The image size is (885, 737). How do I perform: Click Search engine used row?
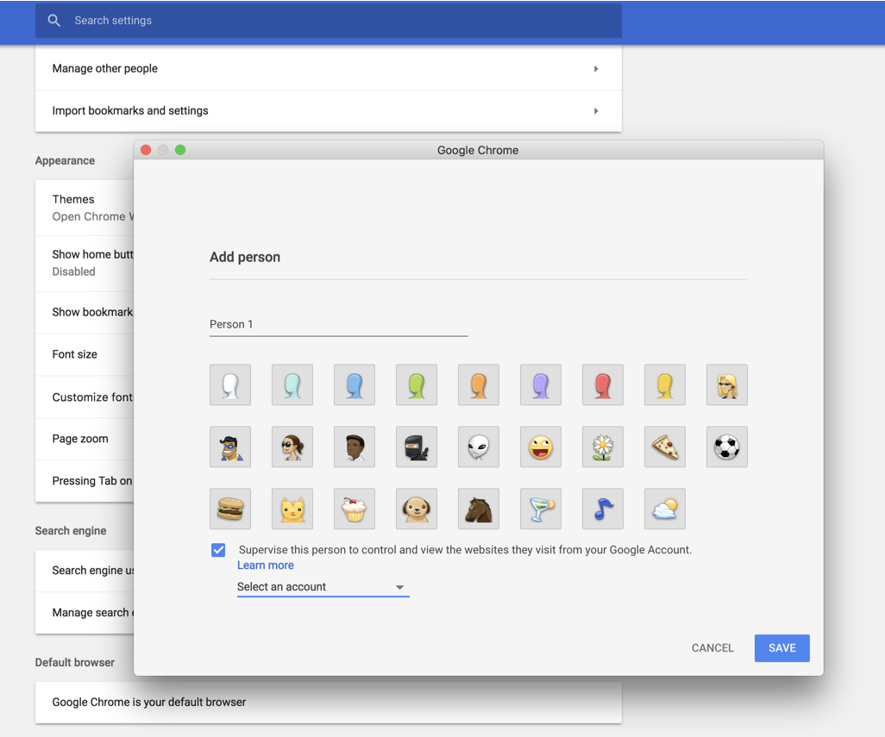point(85,570)
